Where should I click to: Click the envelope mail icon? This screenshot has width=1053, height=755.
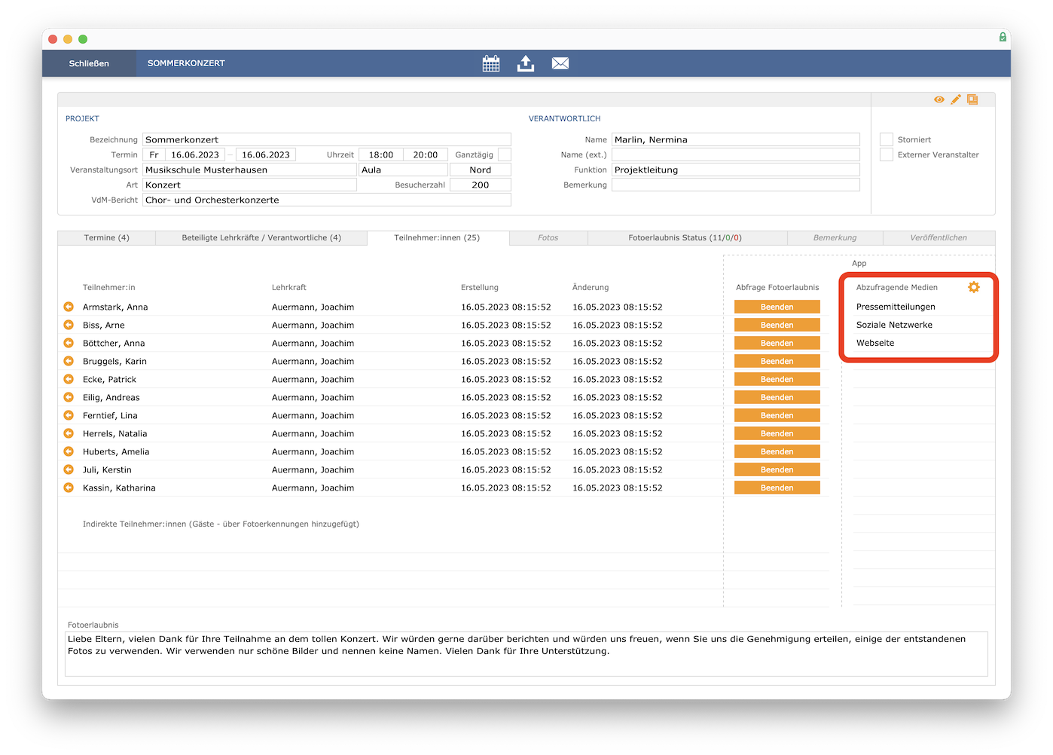click(560, 63)
